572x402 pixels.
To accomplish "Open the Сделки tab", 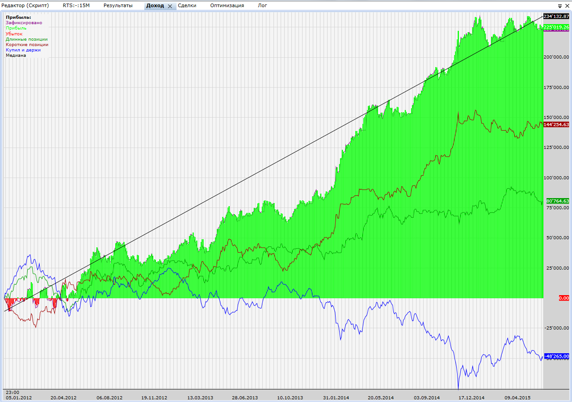I will [187, 5].
